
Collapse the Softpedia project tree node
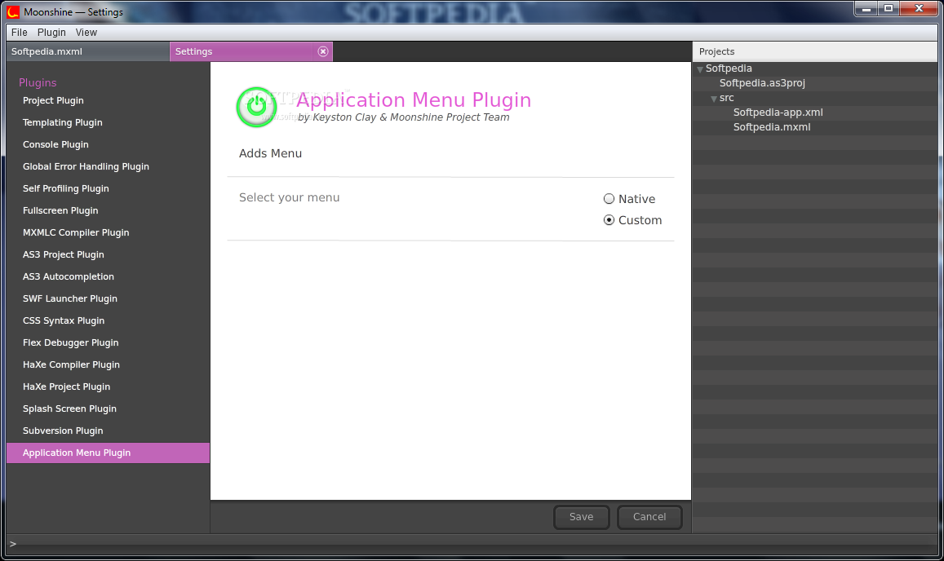pos(699,69)
